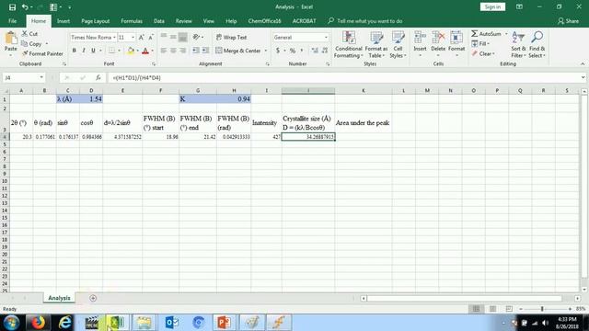
Task: Click the Insert Function fx icon
Action: point(98,77)
